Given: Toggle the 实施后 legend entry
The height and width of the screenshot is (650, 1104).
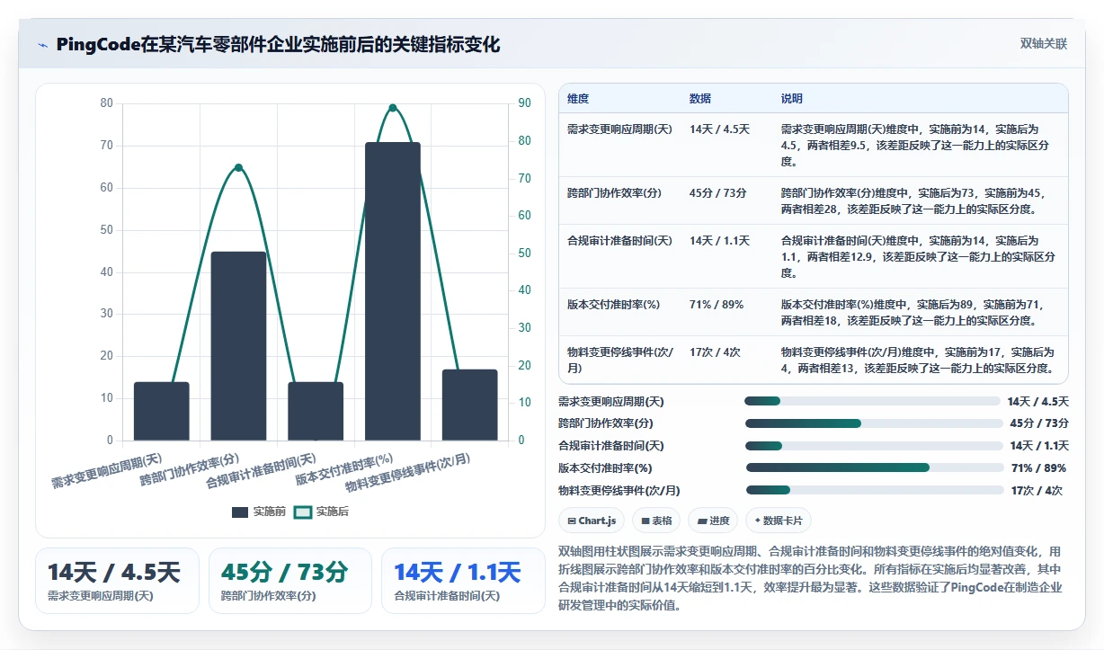Looking at the screenshot, I should [321, 512].
